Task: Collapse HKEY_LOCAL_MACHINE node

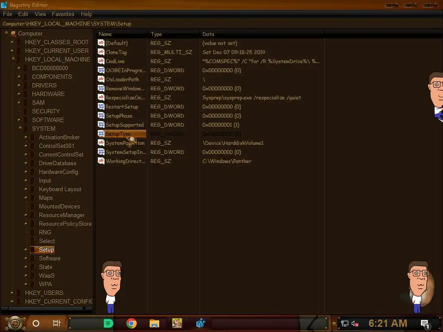Action: [13, 59]
